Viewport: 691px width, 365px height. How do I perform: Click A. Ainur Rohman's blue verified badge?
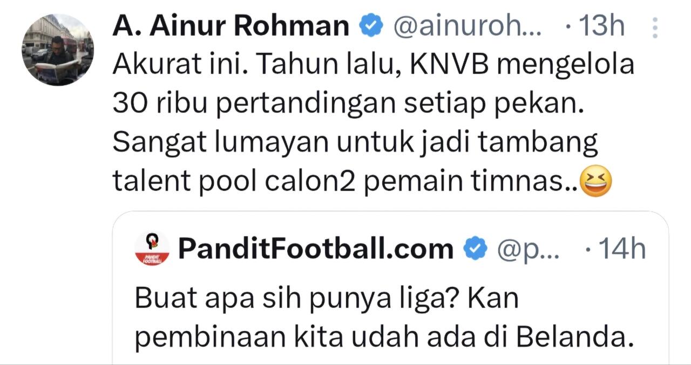point(371,26)
